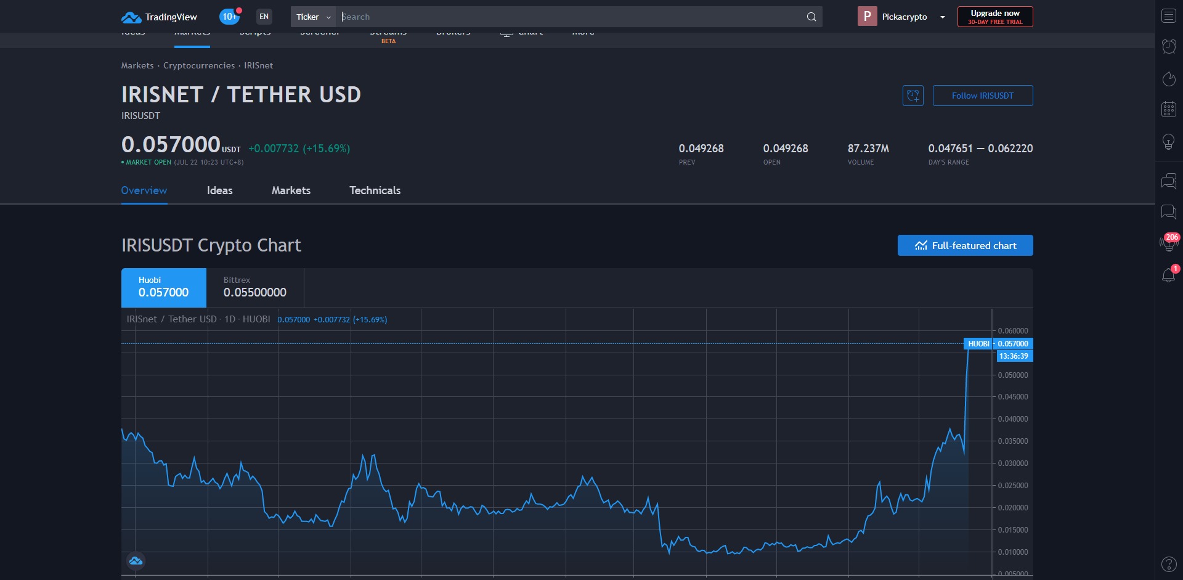
Task: Click the Follow IRISUSDT button
Action: (x=983, y=96)
